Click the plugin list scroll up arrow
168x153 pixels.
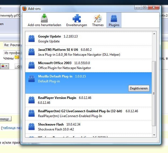[154, 34]
